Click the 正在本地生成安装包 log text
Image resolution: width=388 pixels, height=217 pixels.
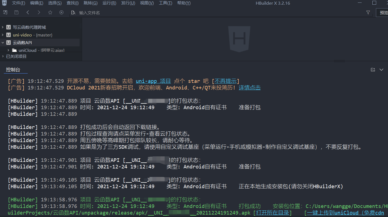click(x=291, y=186)
